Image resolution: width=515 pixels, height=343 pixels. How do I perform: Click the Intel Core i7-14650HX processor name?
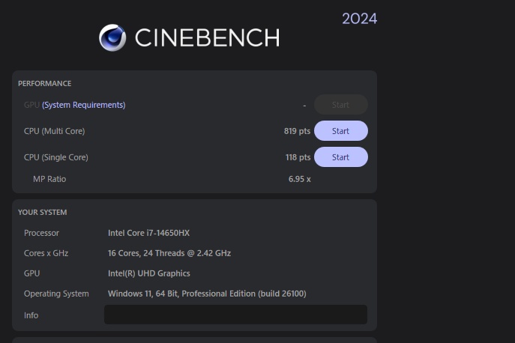point(148,233)
